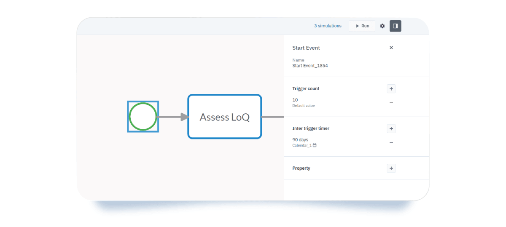Screen dimensions: 506x227
Task: Click the Inter trigger timer heading
Action: pos(311,128)
